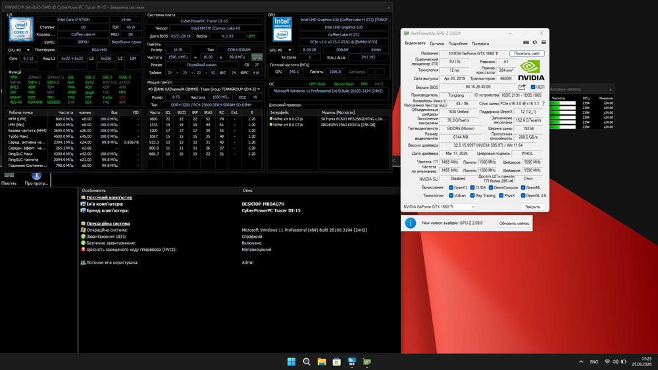Viewport: 658px width, 370px height.
Task: Click the Посетить сайт button
Action: (x=526, y=54)
